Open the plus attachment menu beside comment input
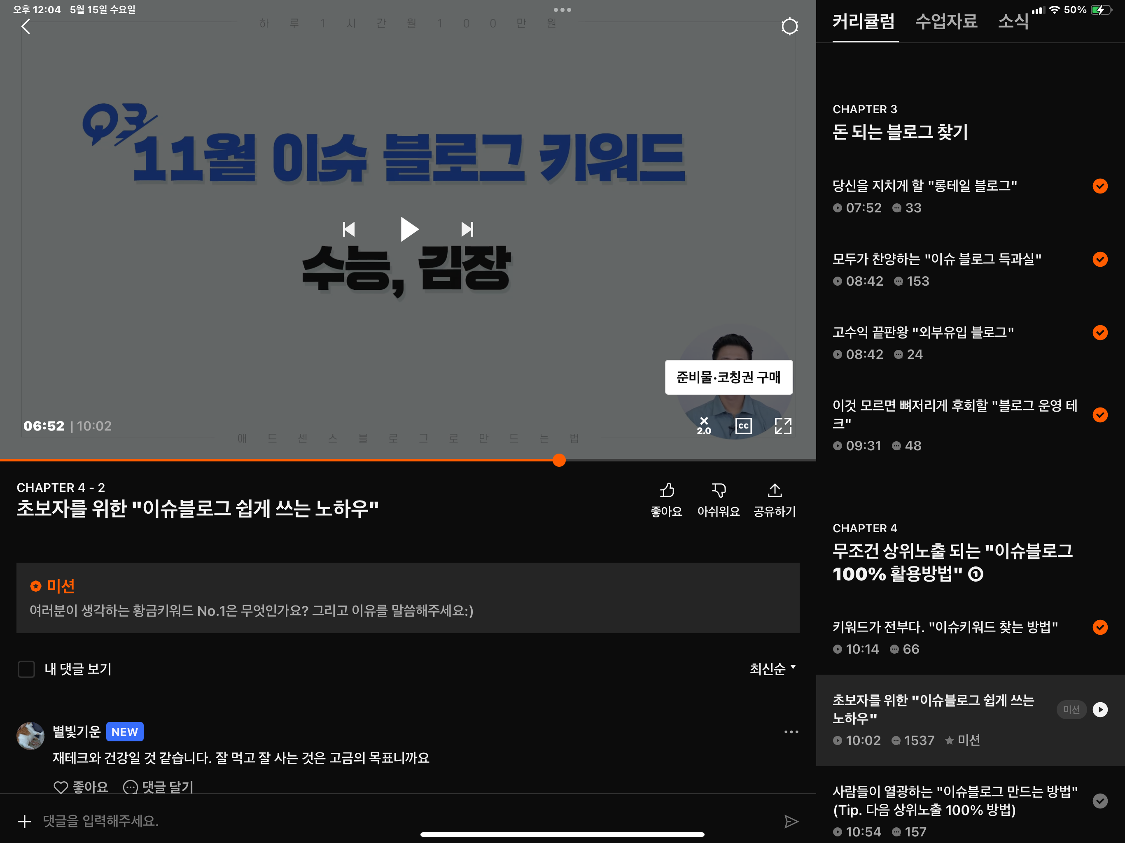This screenshot has width=1125, height=843. point(24,821)
